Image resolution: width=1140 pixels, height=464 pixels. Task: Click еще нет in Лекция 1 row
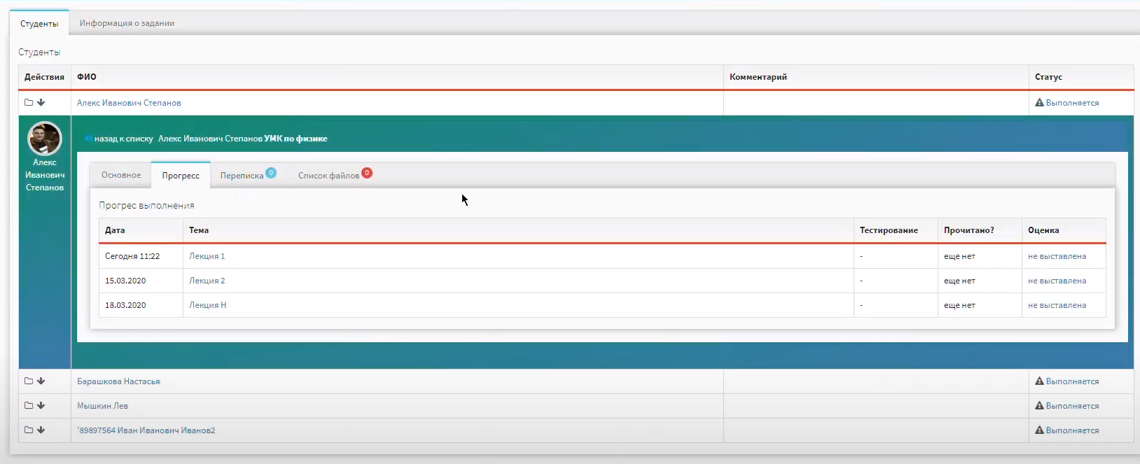point(959,256)
